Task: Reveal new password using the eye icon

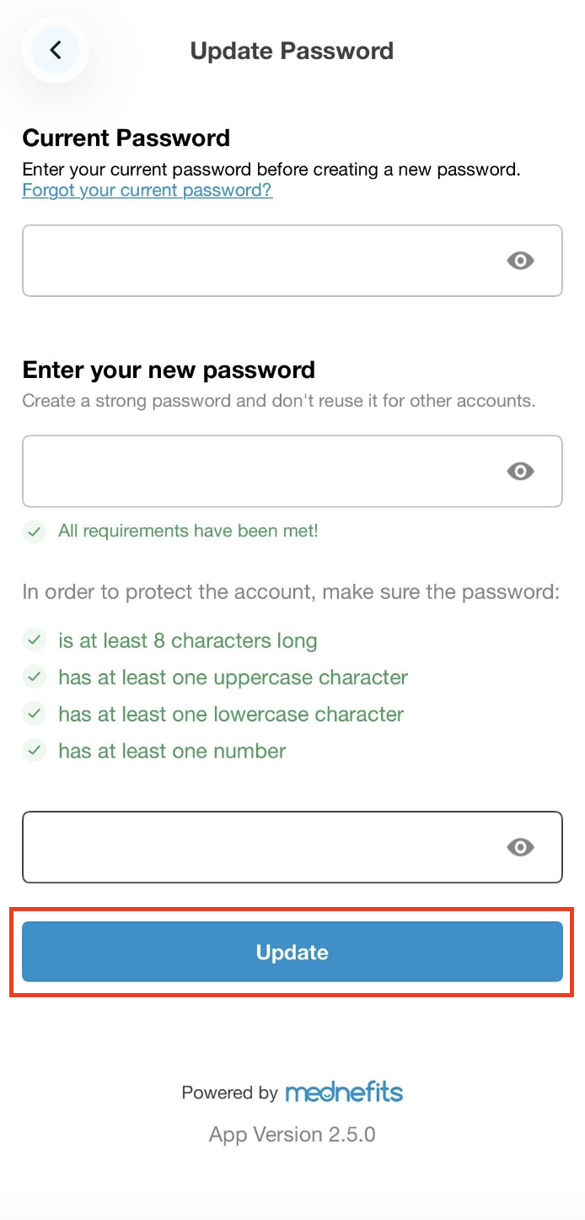Action: tap(520, 472)
